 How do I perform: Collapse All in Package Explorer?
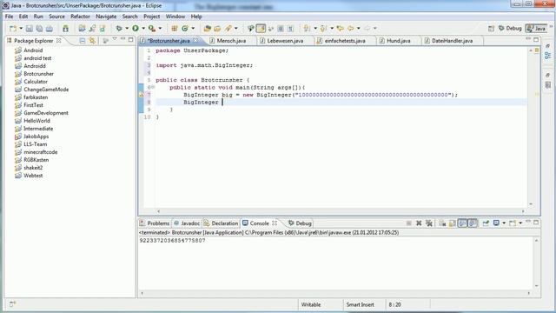pos(83,41)
